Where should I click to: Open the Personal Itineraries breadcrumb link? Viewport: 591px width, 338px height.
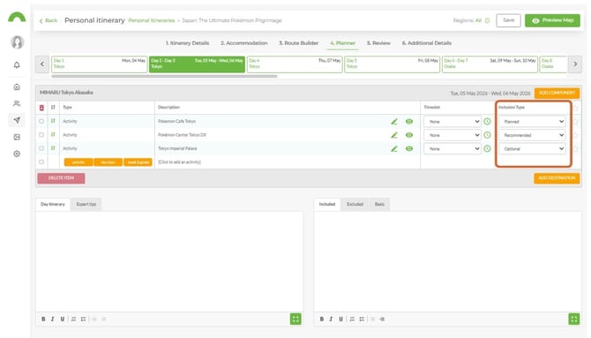[x=152, y=20]
